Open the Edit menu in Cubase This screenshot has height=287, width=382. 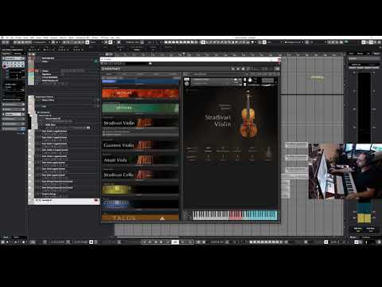coord(12,37)
